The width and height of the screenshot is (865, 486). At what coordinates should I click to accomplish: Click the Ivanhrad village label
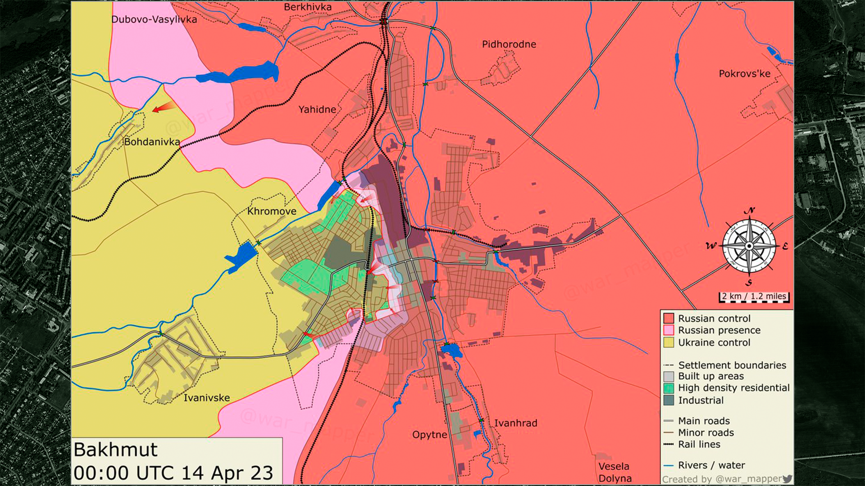coord(515,423)
